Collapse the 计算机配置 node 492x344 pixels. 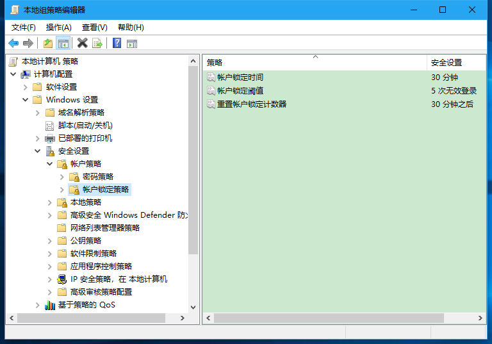(13, 74)
